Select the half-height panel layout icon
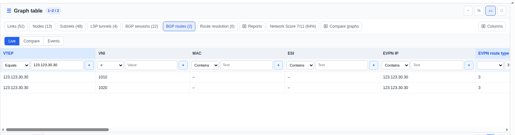The width and height of the screenshot is (515, 135). [x=491, y=11]
